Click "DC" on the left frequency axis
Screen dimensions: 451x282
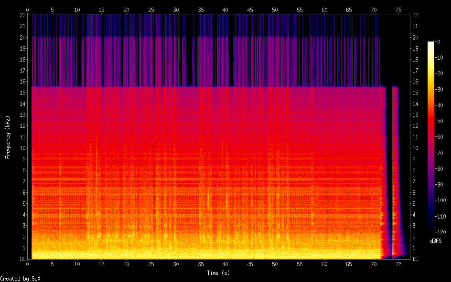pos(23,259)
